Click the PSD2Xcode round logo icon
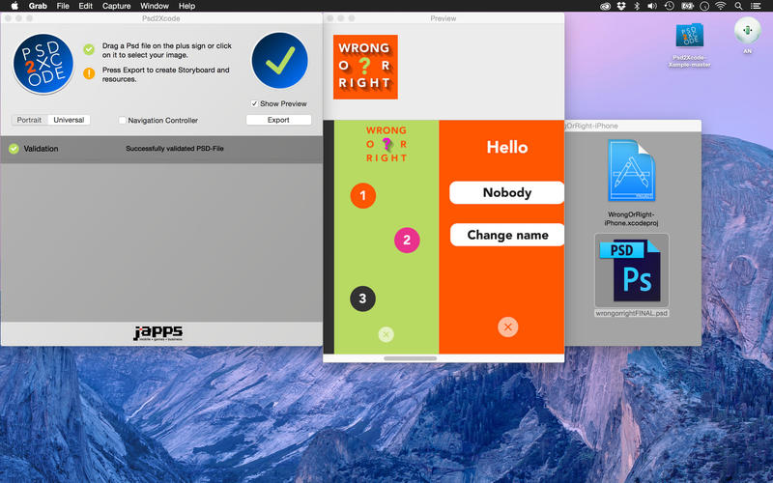773x483 pixels. (x=43, y=65)
